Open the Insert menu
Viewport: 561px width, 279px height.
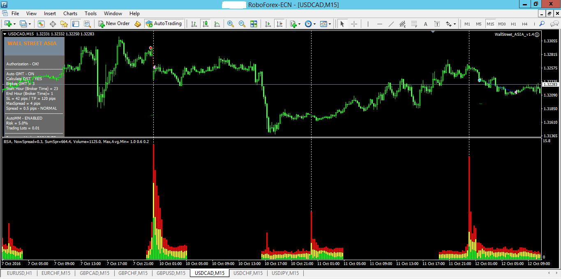[x=50, y=14]
